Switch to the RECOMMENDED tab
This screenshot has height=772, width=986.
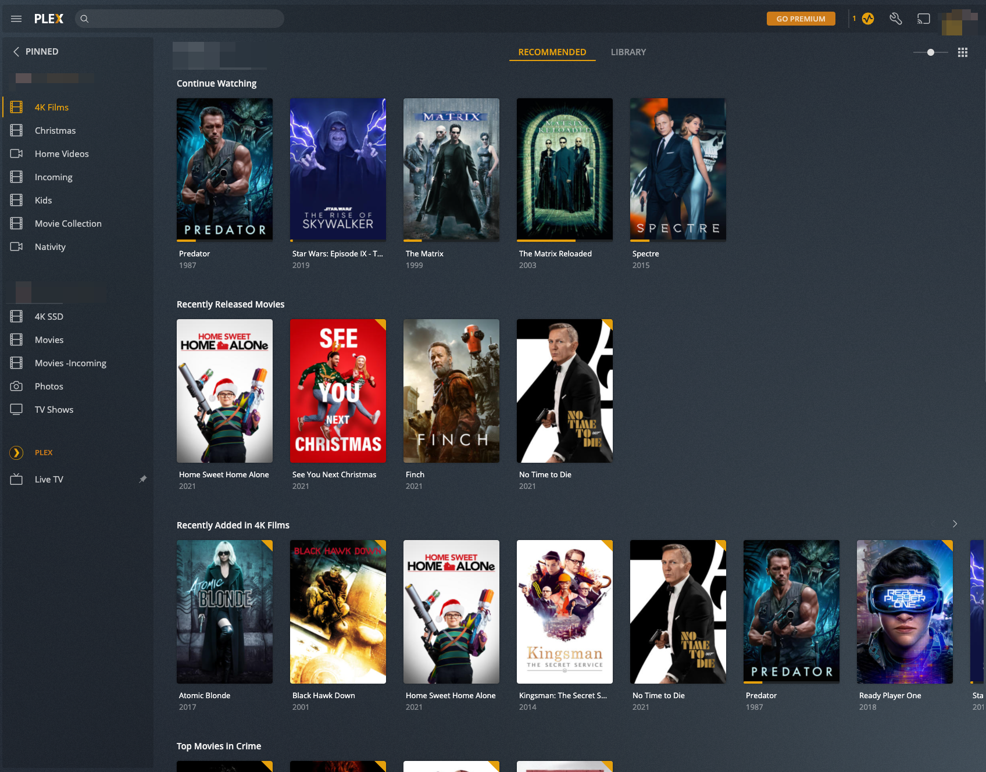552,52
